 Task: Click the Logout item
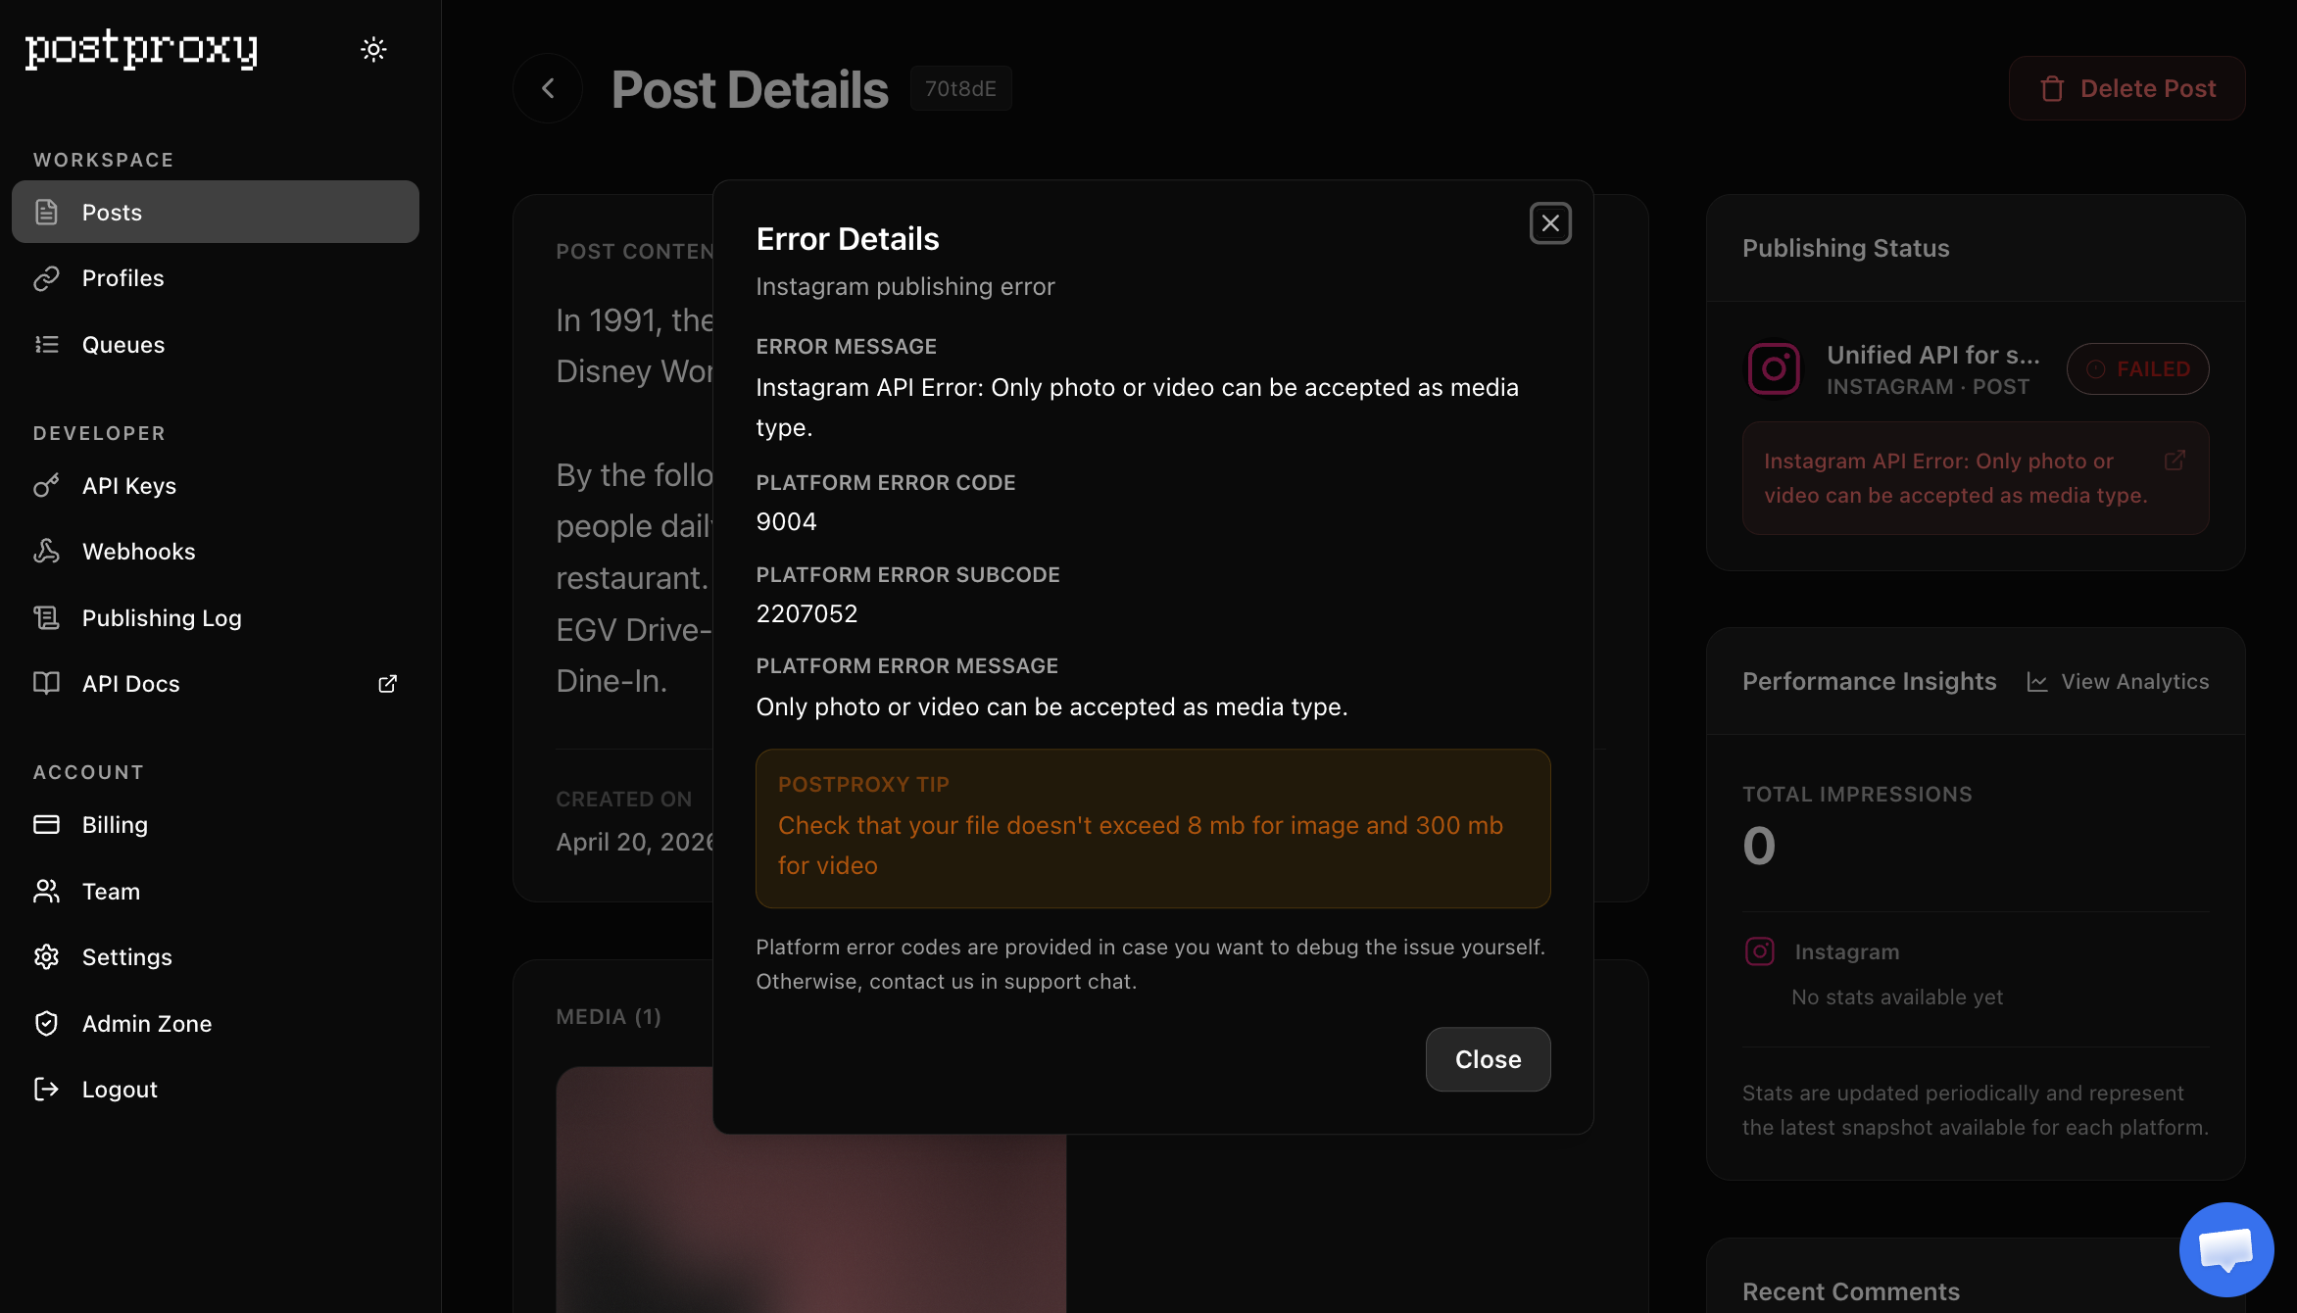tap(216, 1090)
